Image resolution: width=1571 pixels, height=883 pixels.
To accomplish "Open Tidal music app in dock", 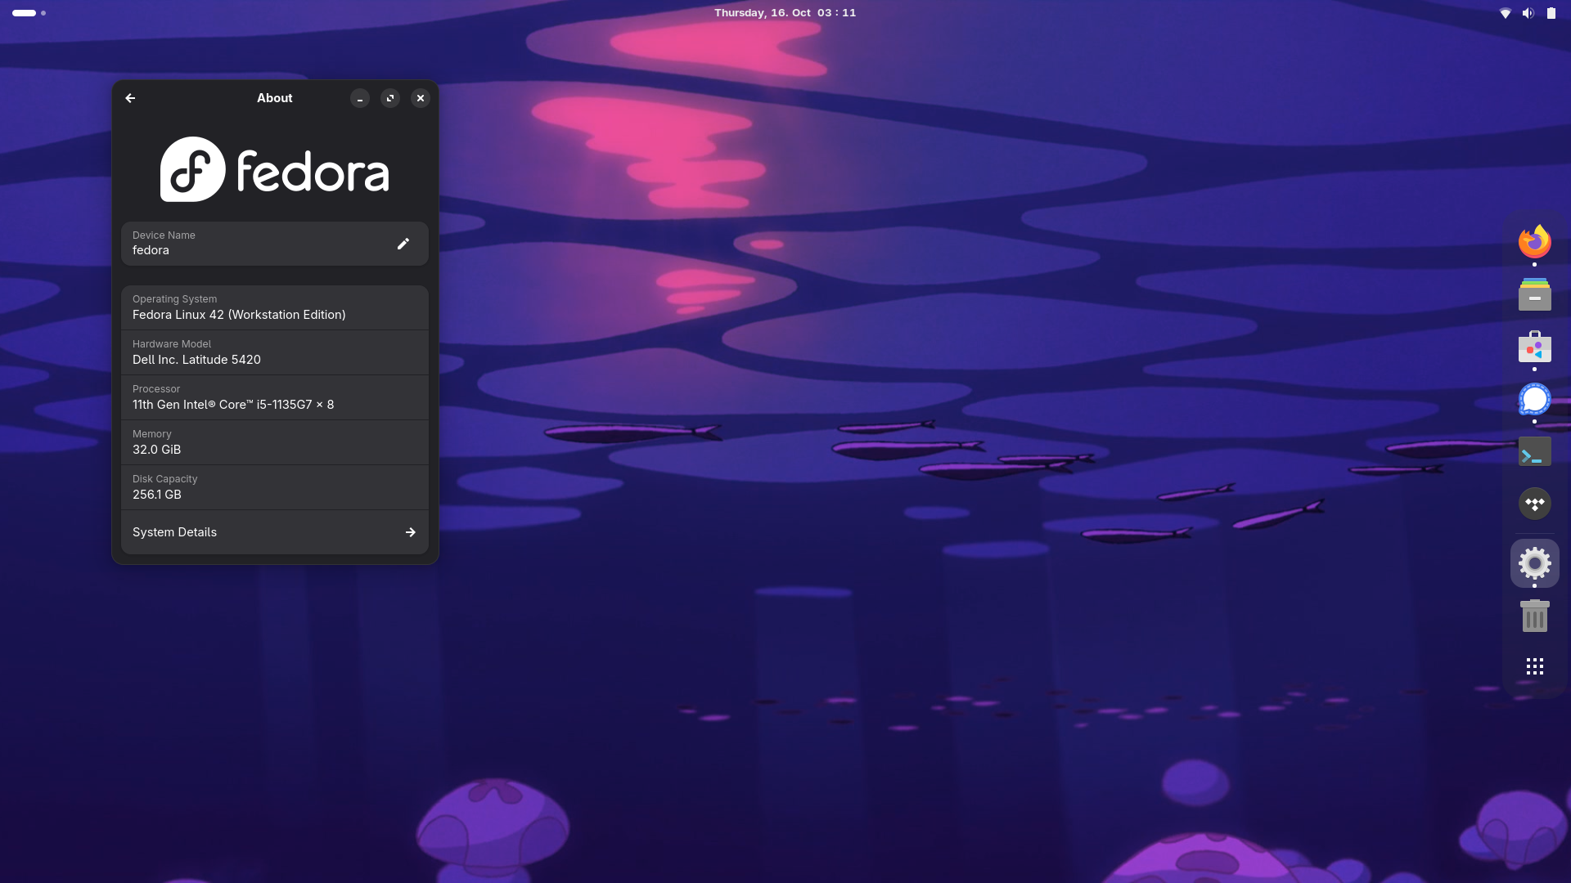I will click(1534, 504).
